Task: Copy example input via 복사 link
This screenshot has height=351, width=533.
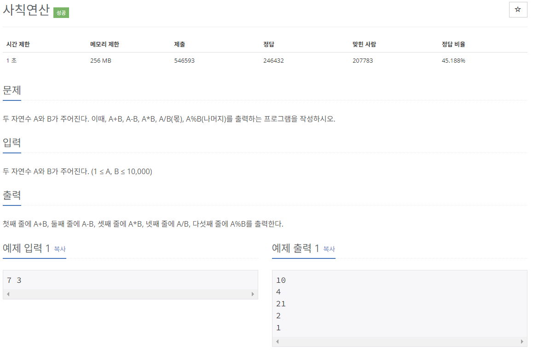Action: 60,249
